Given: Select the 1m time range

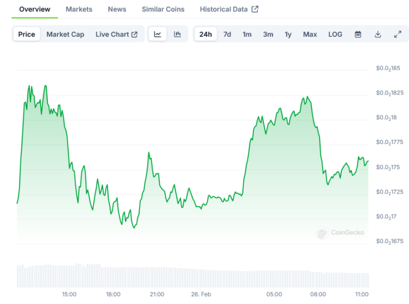Looking at the screenshot, I should point(247,34).
